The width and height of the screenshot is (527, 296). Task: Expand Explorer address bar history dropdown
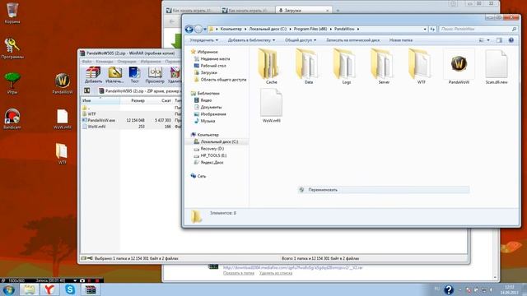[425, 30]
